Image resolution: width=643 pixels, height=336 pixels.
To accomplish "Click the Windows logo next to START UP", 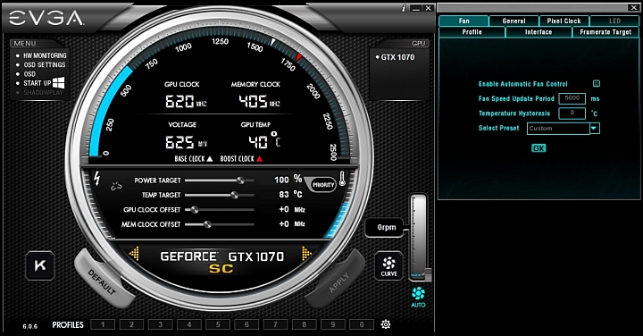I will (59, 83).
